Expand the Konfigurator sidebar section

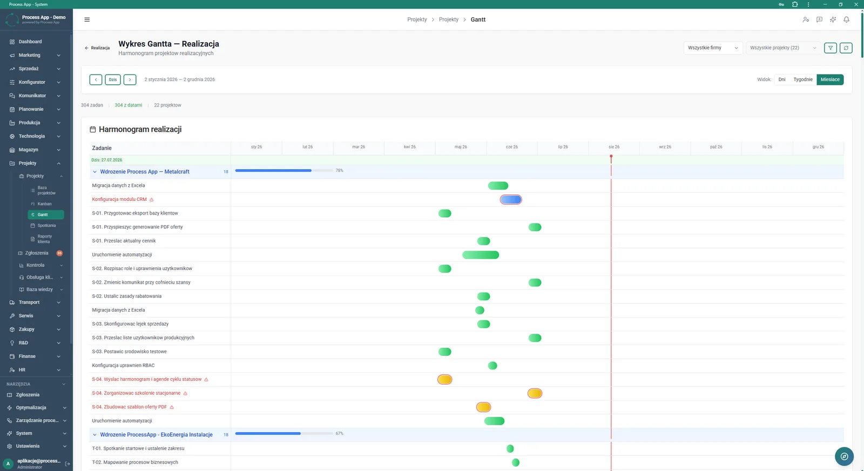[x=35, y=82]
